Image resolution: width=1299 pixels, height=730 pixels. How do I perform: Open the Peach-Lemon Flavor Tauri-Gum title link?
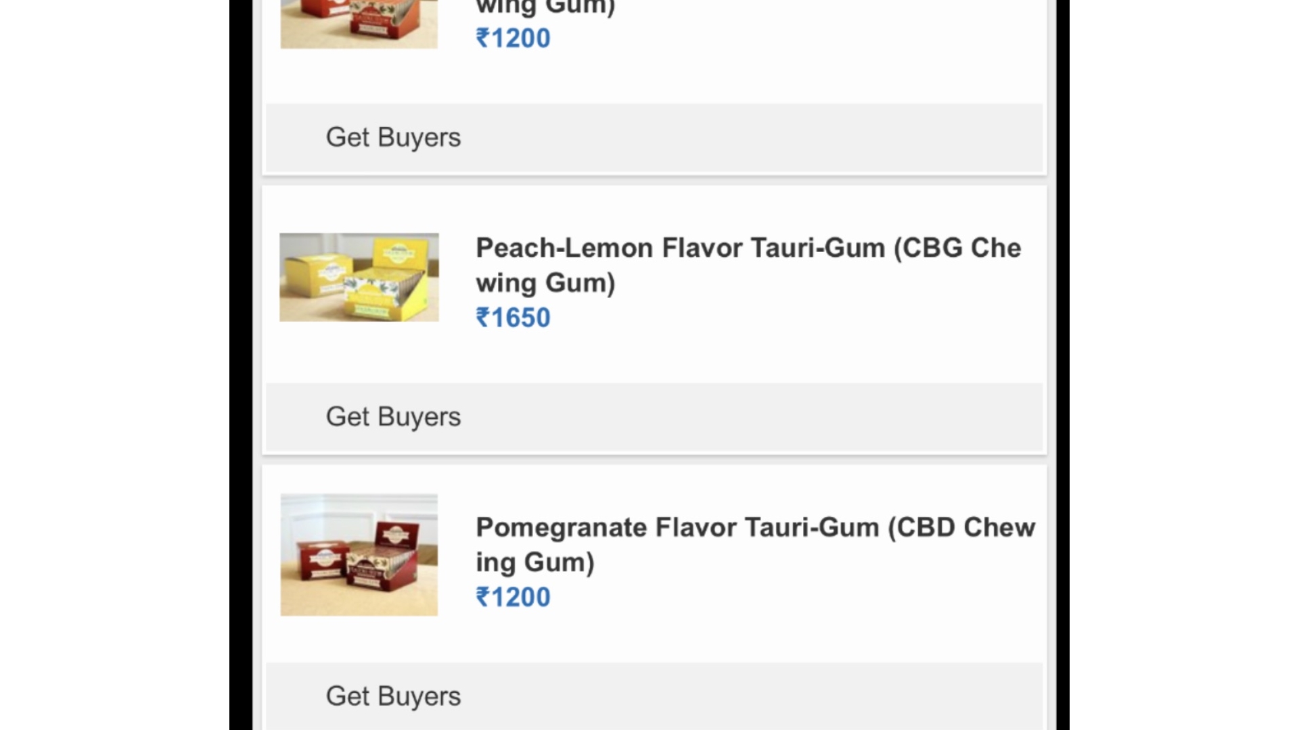pyautogui.click(x=748, y=265)
